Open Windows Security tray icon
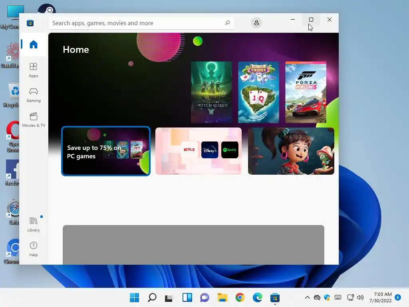409x307 pixels. tap(327, 297)
